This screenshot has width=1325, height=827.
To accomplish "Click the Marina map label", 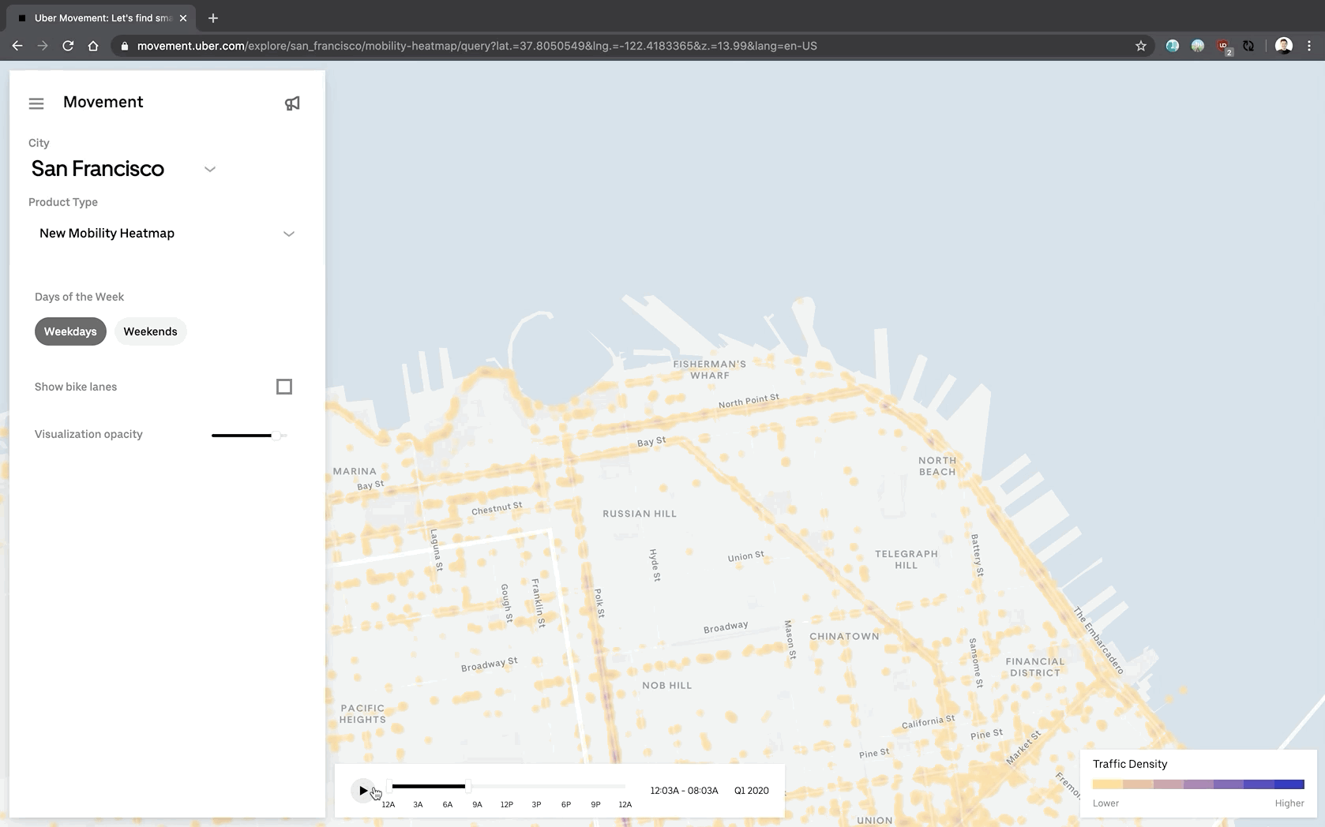I will [355, 471].
